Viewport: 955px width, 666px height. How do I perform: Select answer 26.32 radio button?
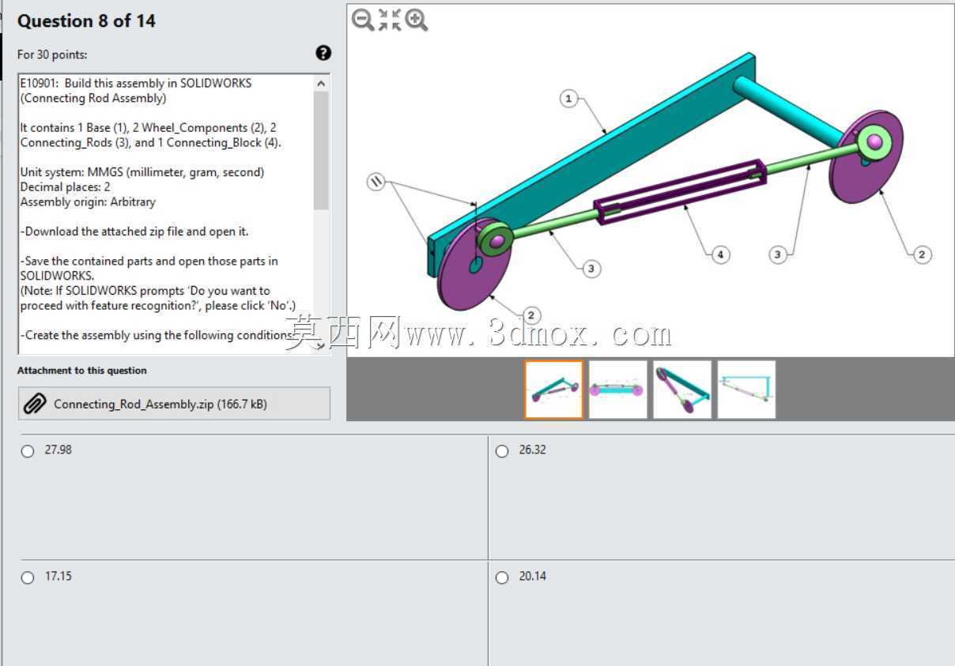[x=502, y=451]
